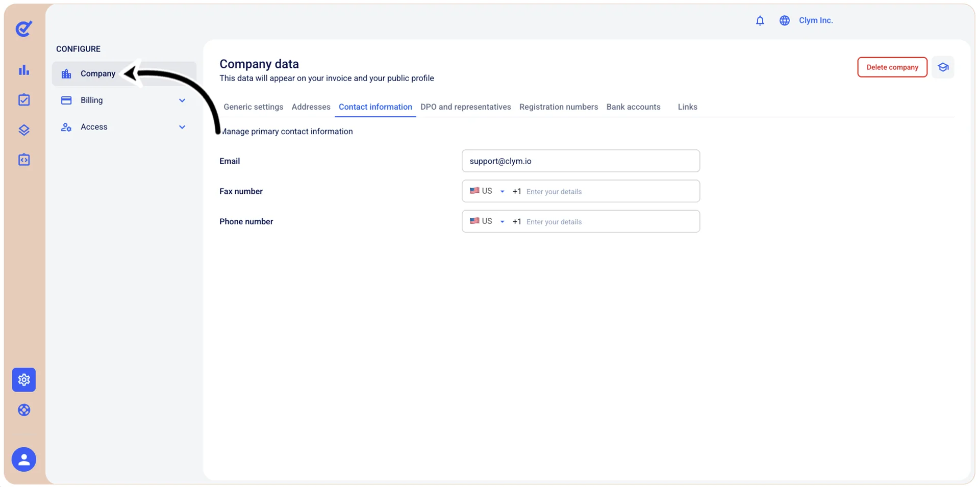The height and width of the screenshot is (487, 978).
Task: Click the help lifebuoy icon
Action: click(x=24, y=410)
